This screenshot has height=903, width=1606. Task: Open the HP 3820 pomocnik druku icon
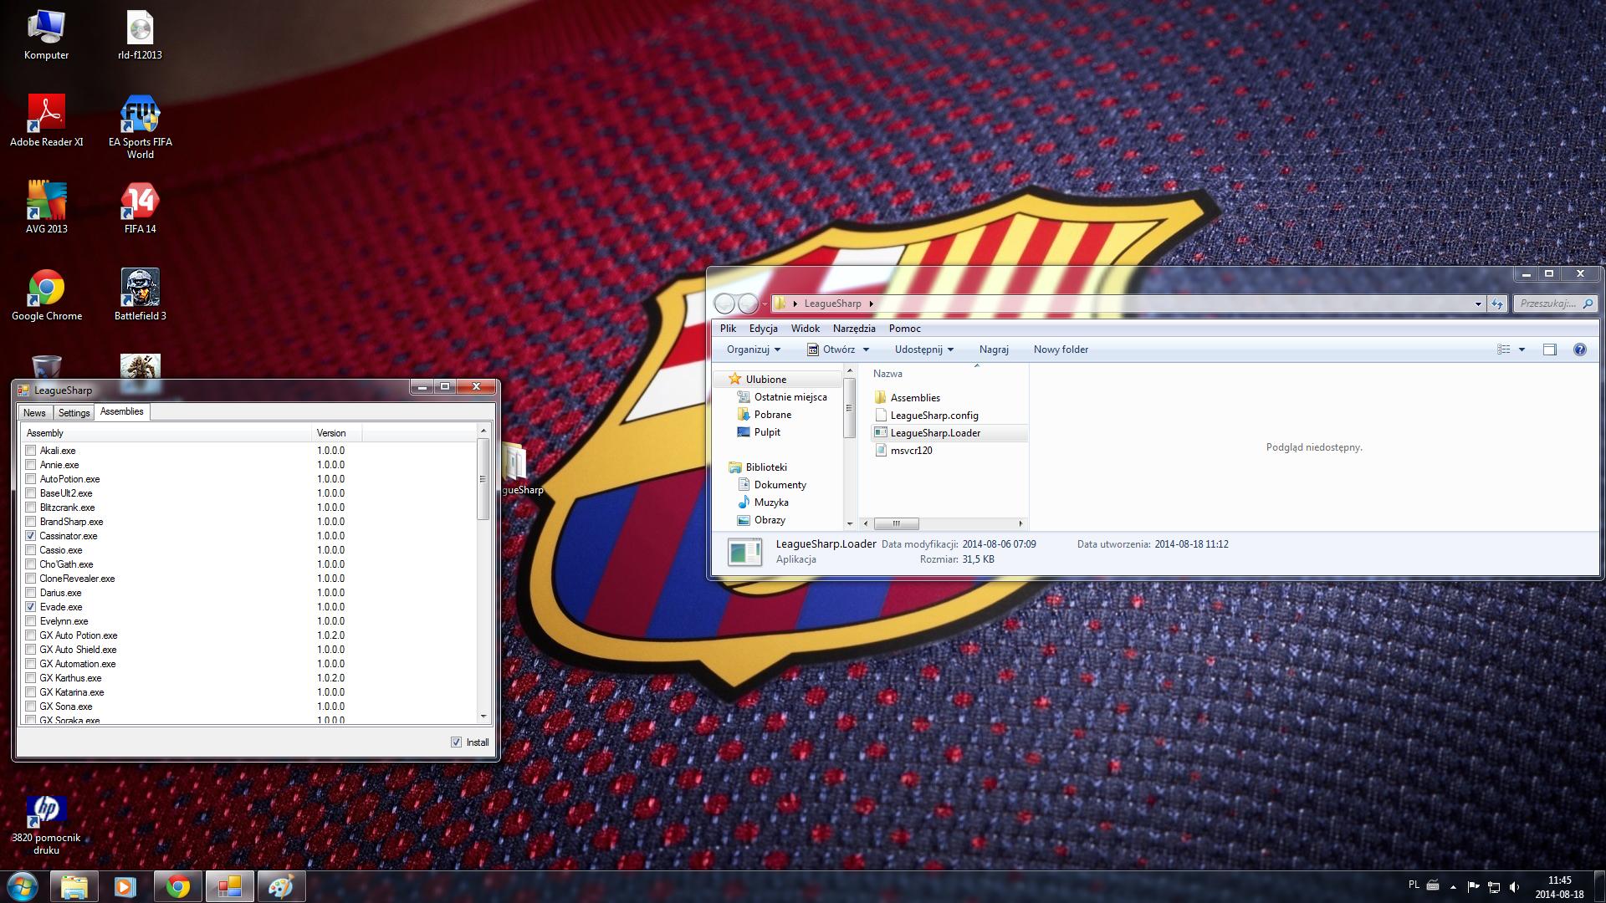click(x=46, y=824)
